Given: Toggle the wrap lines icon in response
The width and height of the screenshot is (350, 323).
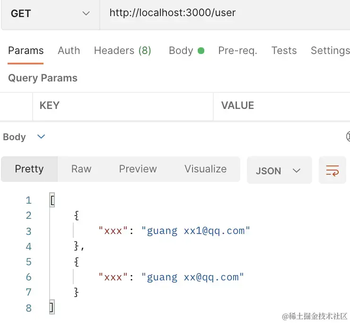Looking at the screenshot, I should point(332,170).
